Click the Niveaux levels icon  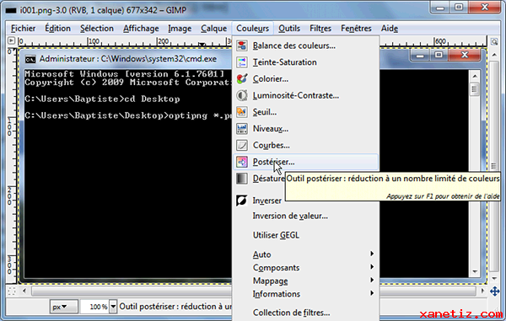[x=242, y=129]
